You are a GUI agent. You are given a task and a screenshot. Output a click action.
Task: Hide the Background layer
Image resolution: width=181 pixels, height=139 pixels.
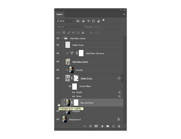click(x=58, y=119)
